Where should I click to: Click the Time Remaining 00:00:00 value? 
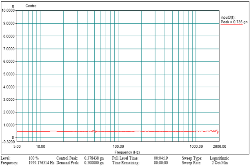pos(161,162)
